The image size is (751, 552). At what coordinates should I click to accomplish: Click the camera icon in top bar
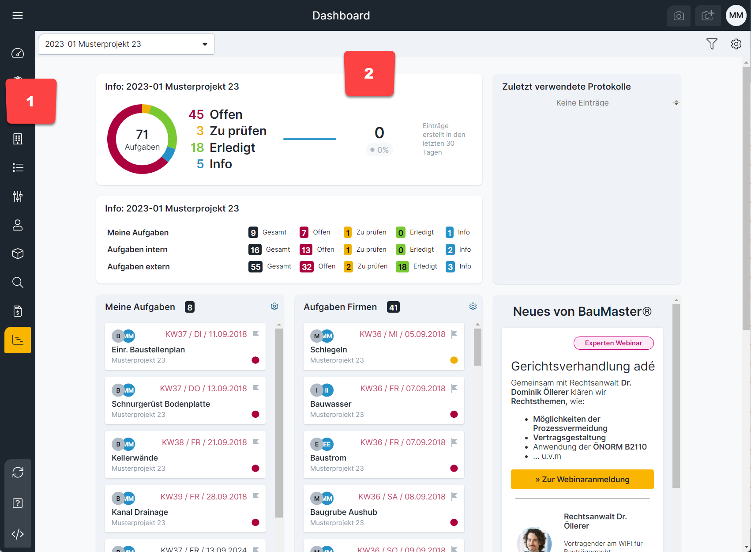click(679, 16)
